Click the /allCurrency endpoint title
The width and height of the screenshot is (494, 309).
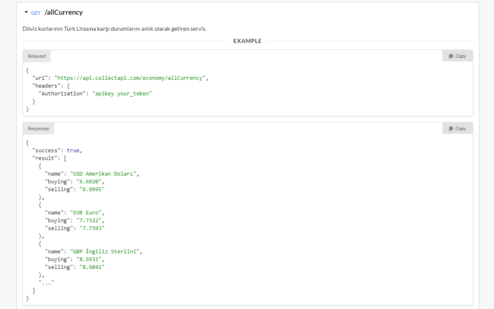coord(64,12)
